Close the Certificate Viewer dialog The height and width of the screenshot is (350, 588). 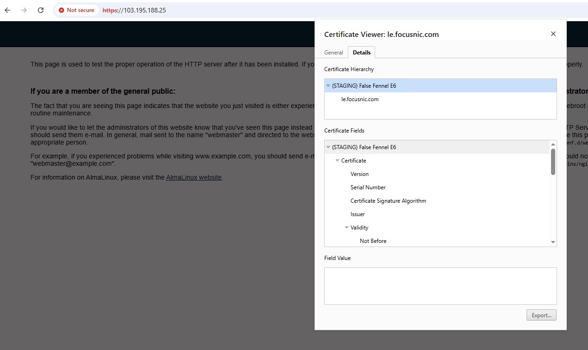pos(553,34)
